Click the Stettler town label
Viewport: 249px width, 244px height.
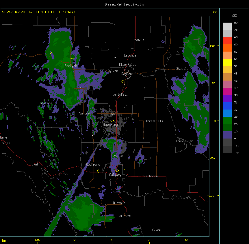click(x=183, y=69)
